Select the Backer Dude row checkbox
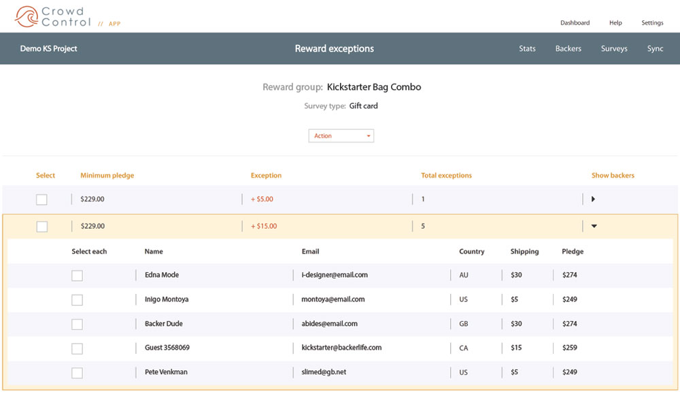Screen dimensions: 680x396 point(78,324)
